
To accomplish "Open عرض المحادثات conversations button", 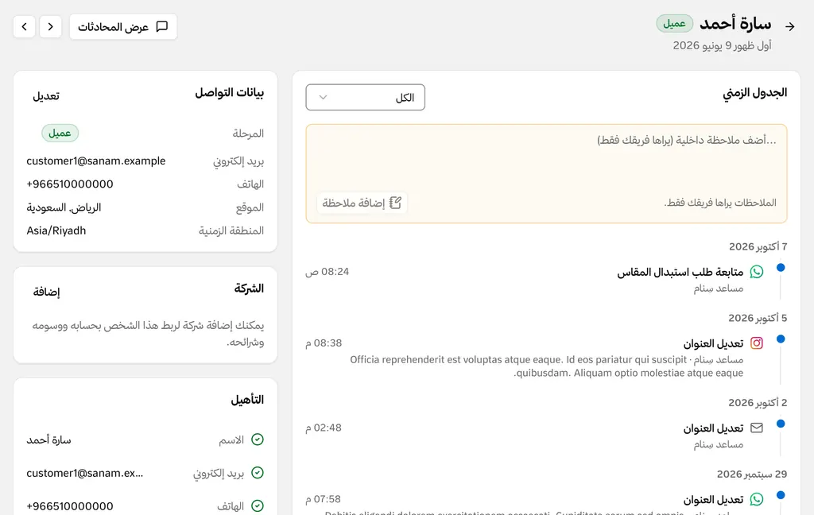I will tap(123, 26).
